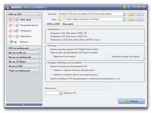Screen dimensions: 152x113
Task: Select the Весь диск copy mode icon
Action: pyautogui.click(x=14, y=20)
